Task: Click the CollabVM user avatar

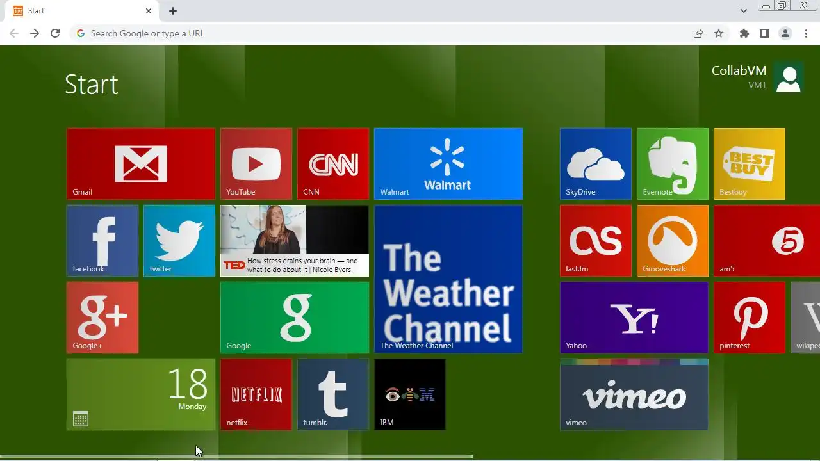Action: point(788,78)
